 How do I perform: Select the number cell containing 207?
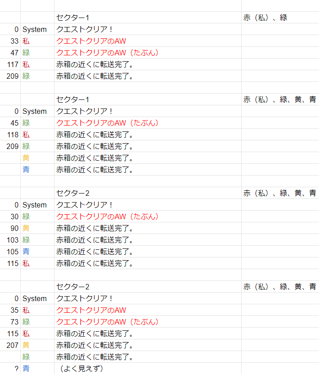(x=10, y=345)
